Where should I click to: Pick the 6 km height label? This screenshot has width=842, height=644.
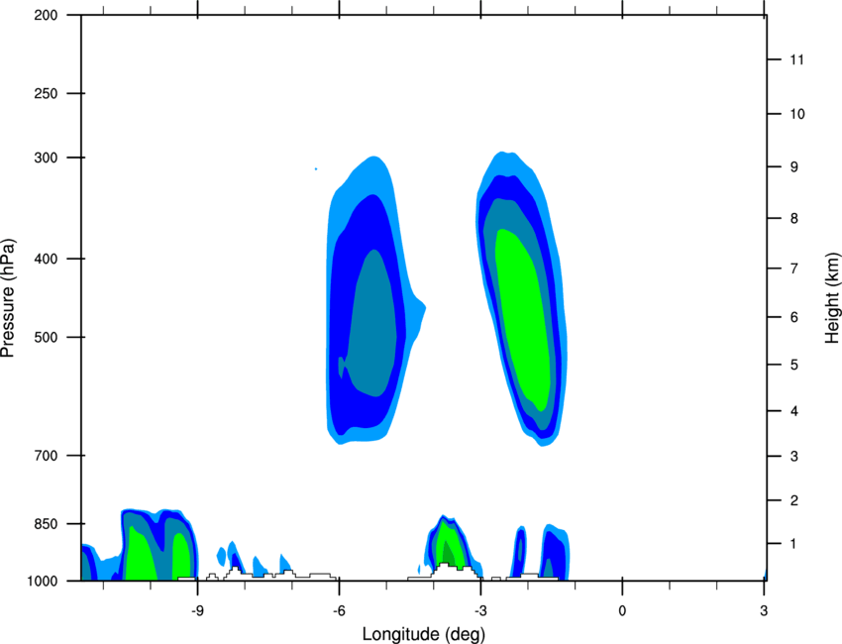click(x=794, y=317)
